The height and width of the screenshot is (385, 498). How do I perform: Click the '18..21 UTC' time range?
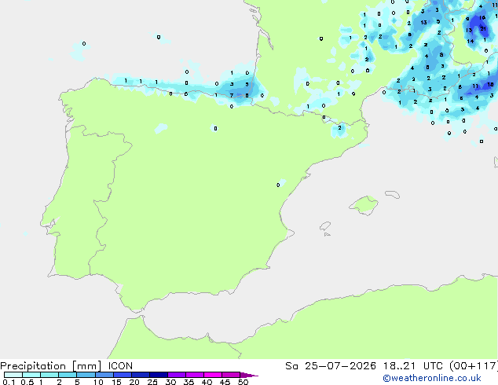[x=413, y=366]
